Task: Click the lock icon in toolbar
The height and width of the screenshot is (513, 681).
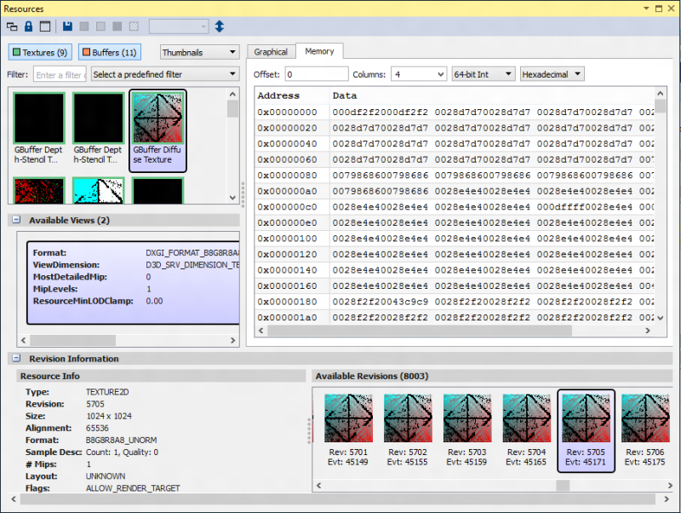Action: 28,27
